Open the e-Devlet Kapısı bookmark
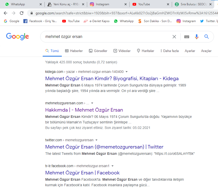 [x=97, y=21]
